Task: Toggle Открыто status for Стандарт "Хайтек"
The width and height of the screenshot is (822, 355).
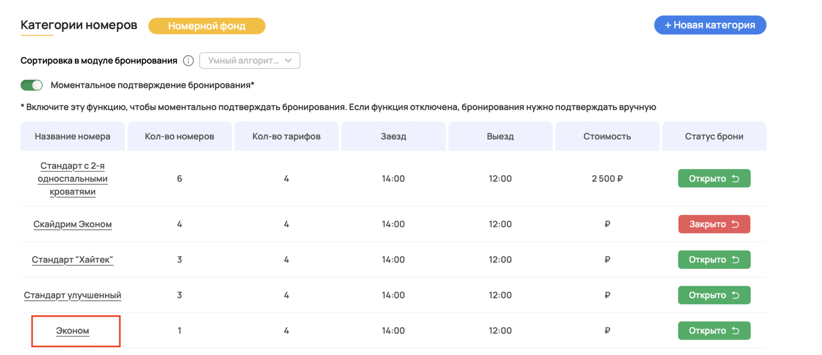Action: pos(714,260)
